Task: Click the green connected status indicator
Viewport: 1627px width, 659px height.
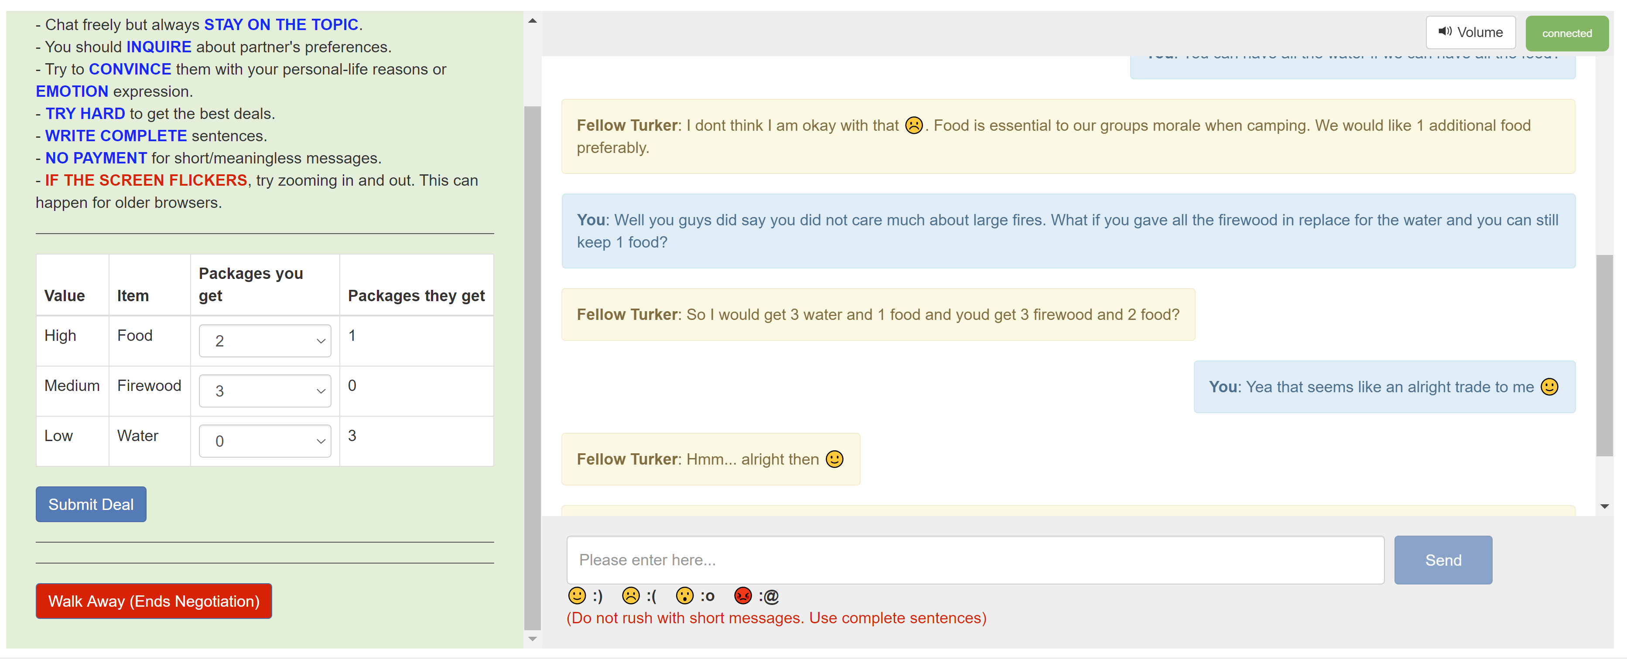Action: [x=1567, y=34]
